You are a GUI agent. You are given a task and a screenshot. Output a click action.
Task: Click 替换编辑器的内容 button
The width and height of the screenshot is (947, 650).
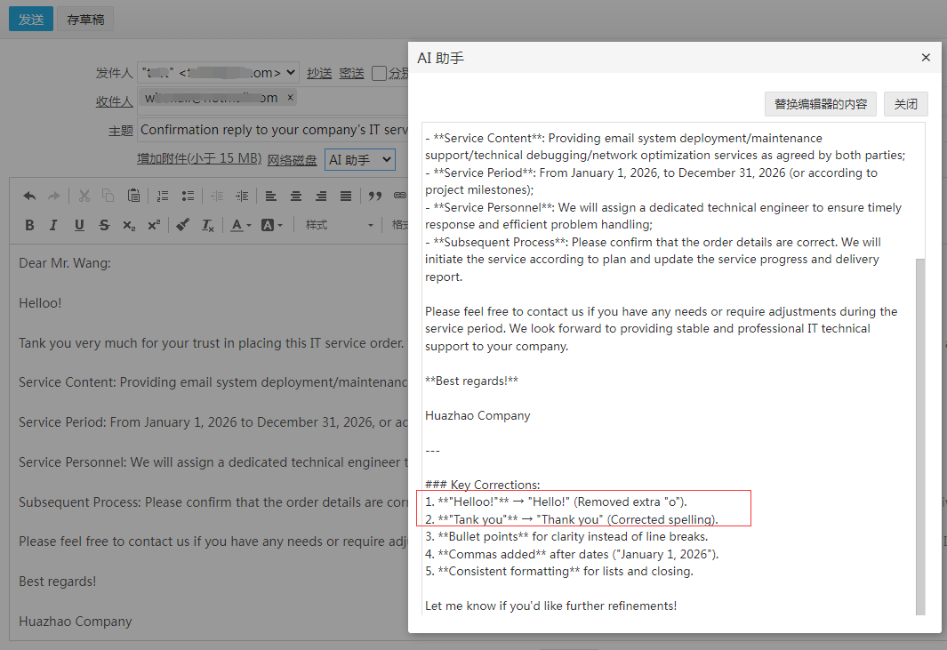(820, 104)
